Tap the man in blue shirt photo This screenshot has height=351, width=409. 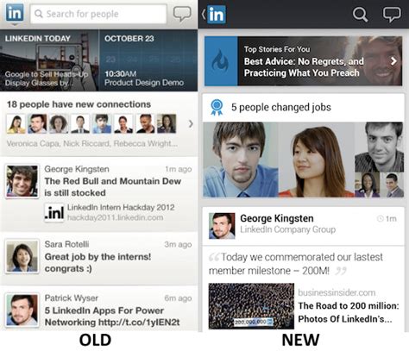(x=241, y=160)
